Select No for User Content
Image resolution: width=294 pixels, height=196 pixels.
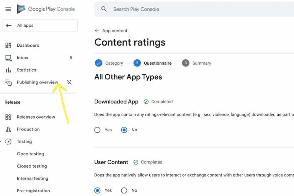point(124,190)
